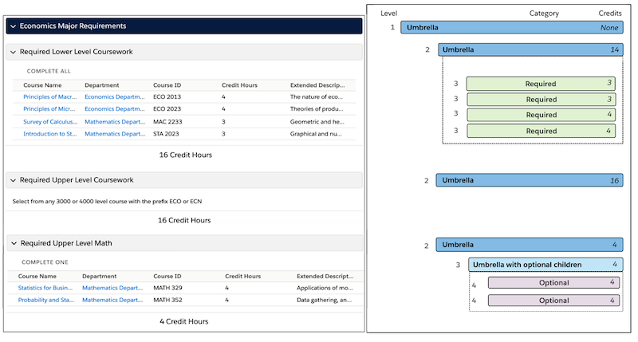The image size is (638, 342).
Task: Click Credit Hours header in upper level math table
Action: 243,276
